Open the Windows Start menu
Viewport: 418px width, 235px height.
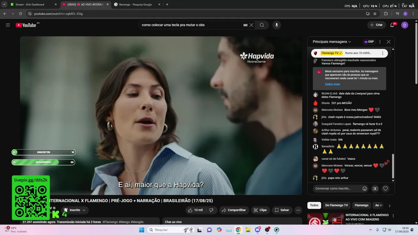point(142,230)
